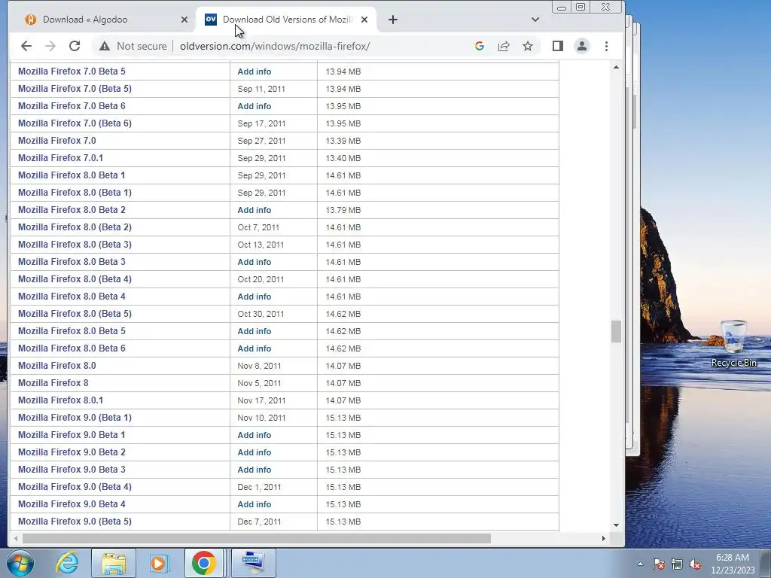Bookmark this page with the star icon
The height and width of the screenshot is (578, 771).
pyautogui.click(x=528, y=46)
